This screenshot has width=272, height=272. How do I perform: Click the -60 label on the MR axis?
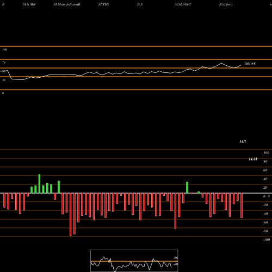265,222
